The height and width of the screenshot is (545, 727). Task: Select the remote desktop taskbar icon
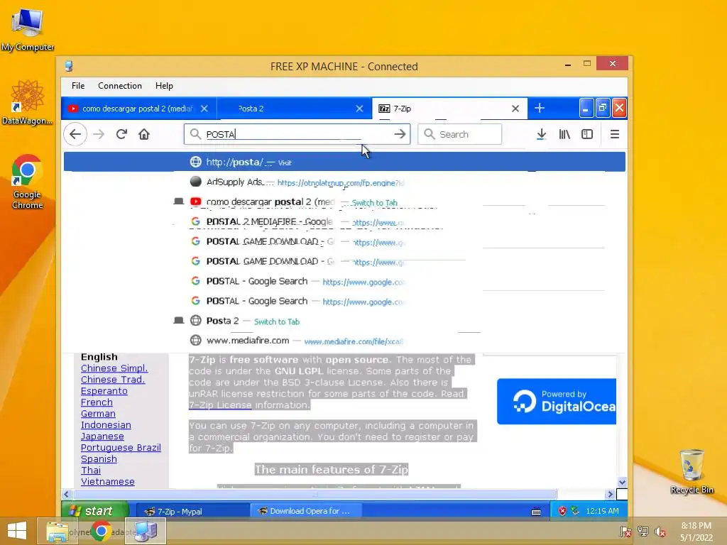click(x=146, y=531)
